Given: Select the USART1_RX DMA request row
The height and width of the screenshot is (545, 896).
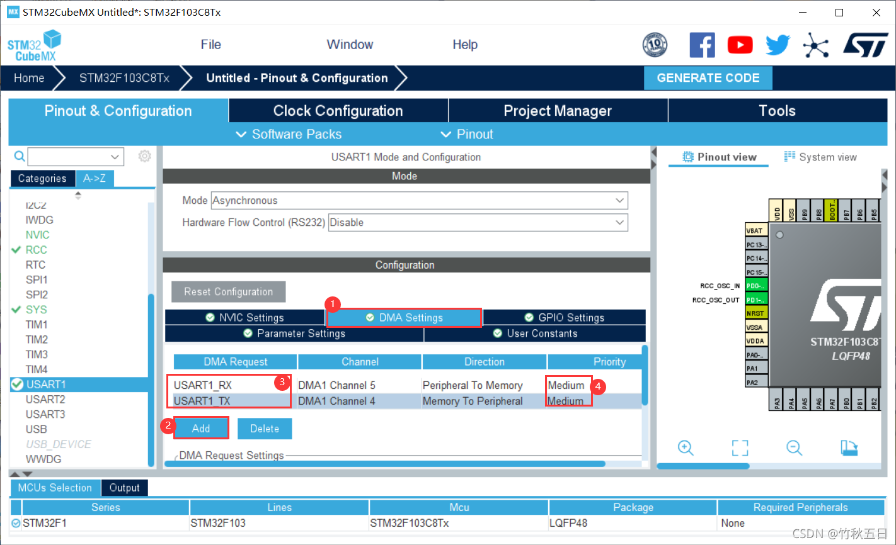Looking at the screenshot, I should click(x=408, y=385).
